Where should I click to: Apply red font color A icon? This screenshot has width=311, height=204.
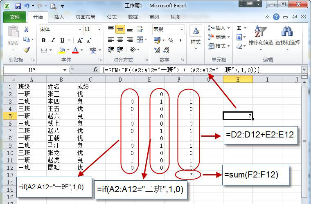pos(75,50)
